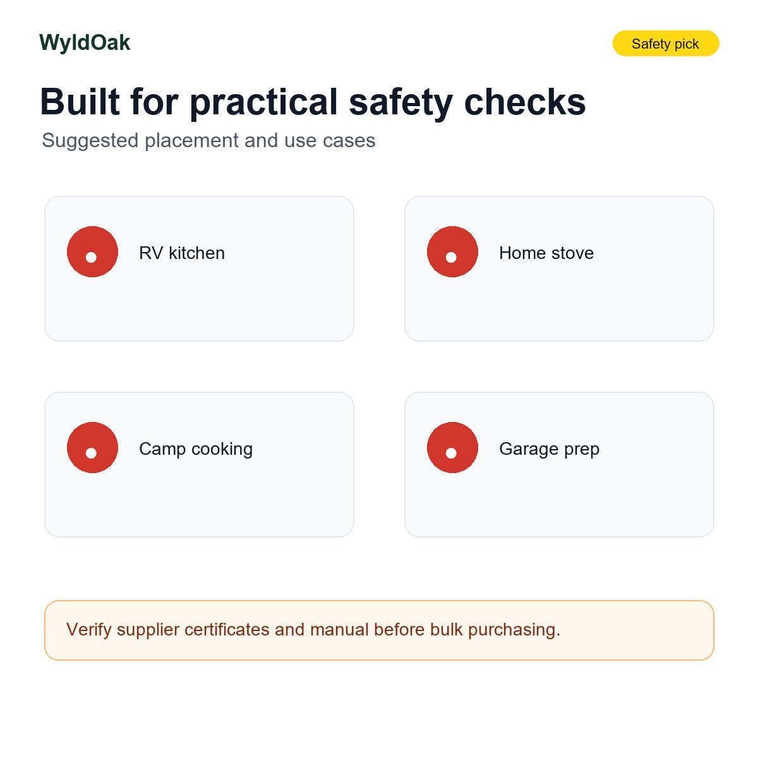This screenshot has width=758, height=758.
Task: Click the red icon beside Home stove
Action: coord(452,251)
